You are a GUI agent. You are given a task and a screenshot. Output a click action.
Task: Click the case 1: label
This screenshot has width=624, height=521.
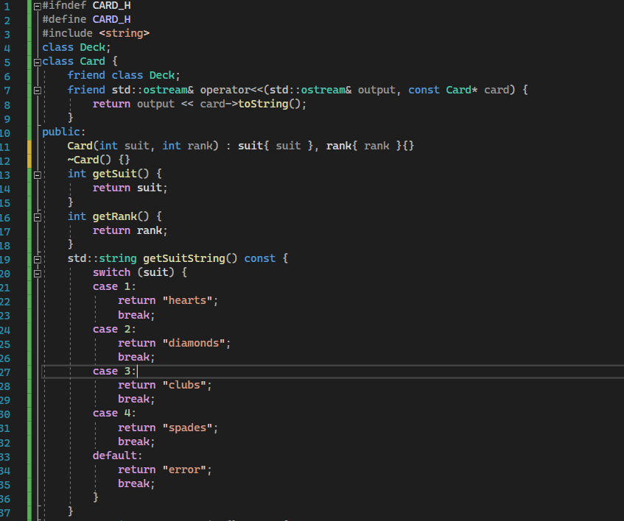click(x=114, y=286)
